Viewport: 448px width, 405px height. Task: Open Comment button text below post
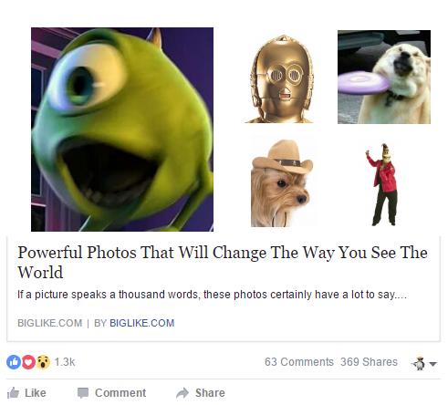click(x=120, y=393)
